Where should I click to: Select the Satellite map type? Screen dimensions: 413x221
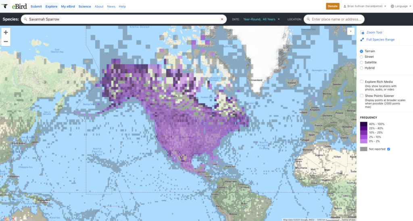click(x=361, y=62)
